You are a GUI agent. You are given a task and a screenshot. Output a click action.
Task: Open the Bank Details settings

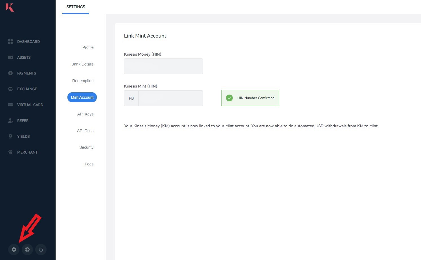(82, 64)
